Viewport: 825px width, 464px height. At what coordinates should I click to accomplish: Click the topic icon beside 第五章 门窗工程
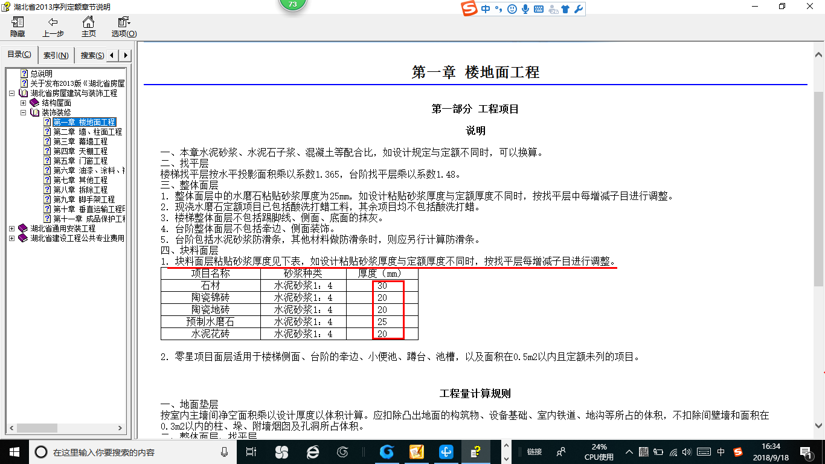(x=47, y=161)
